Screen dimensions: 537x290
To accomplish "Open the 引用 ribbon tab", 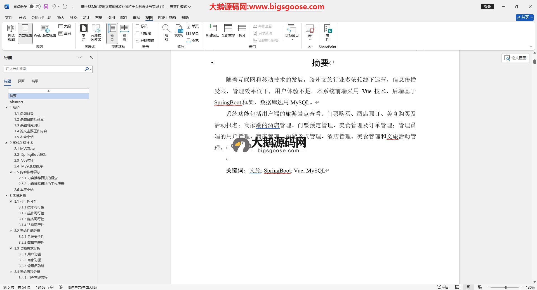I will (x=111, y=18).
